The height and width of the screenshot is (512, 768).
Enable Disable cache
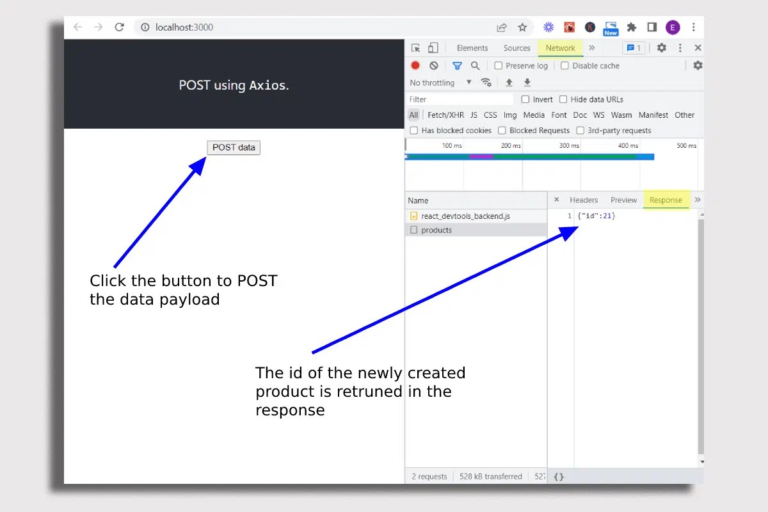coord(565,65)
